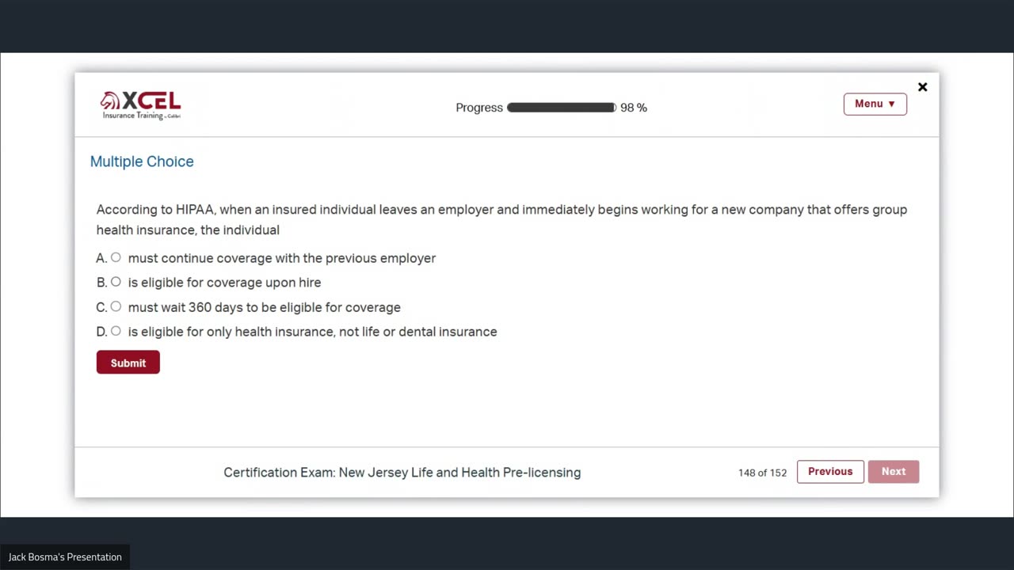Submit the selected answer
The height and width of the screenshot is (570, 1014).
(x=128, y=363)
